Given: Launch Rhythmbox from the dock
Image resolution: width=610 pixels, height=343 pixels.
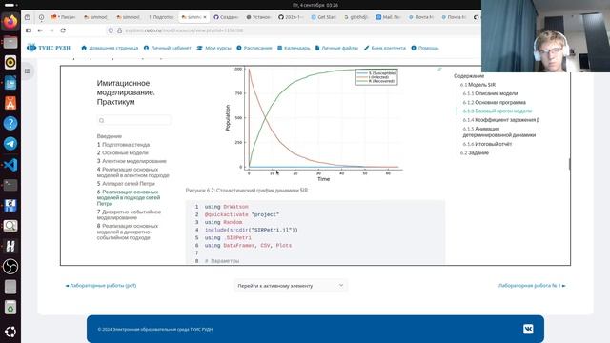Looking at the screenshot, I should click(x=10, y=62).
